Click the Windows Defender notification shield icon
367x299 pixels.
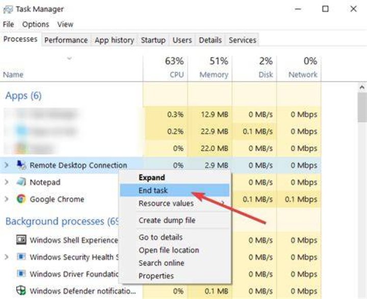click(x=21, y=290)
